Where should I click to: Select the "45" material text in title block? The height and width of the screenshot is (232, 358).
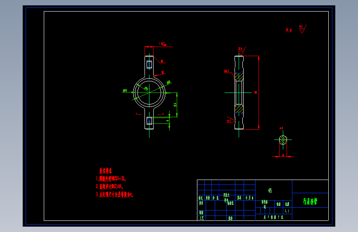[x=270, y=190]
